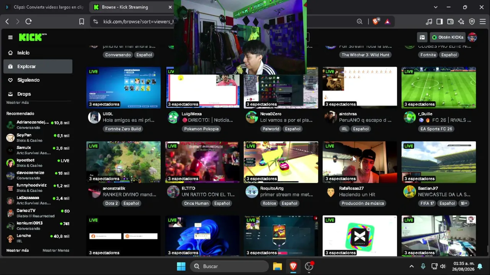Collapse recommended list with Mostrar Menos
This screenshot has width=490, height=275.
(56, 251)
